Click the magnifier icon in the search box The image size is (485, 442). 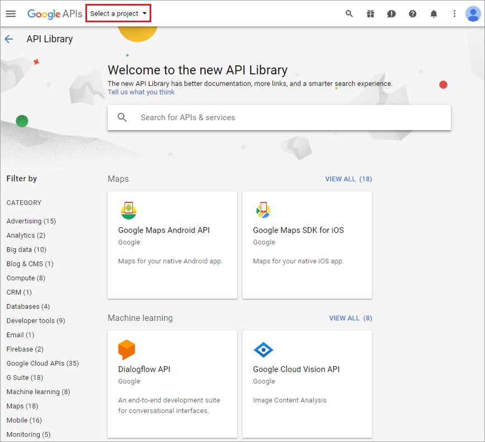[122, 118]
